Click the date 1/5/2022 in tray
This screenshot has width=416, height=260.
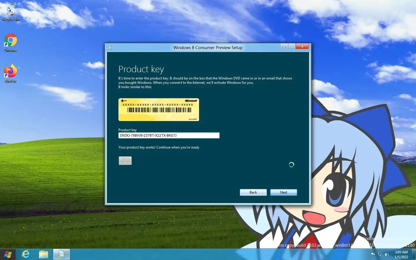[x=401, y=257]
